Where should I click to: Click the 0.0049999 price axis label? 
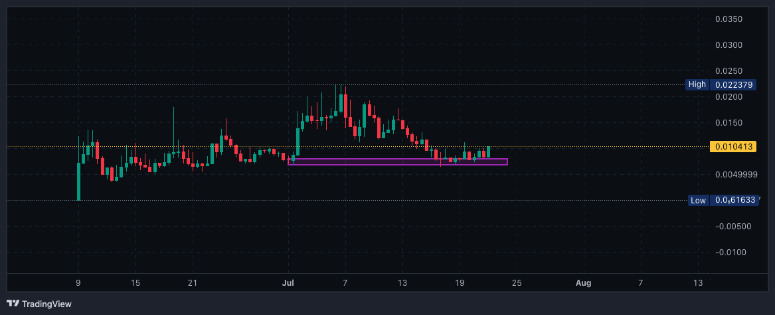(x=736, y=175)
